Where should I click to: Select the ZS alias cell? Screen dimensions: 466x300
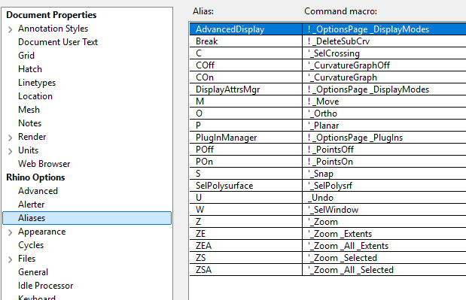pyautogui.click(x=245, y=258)
